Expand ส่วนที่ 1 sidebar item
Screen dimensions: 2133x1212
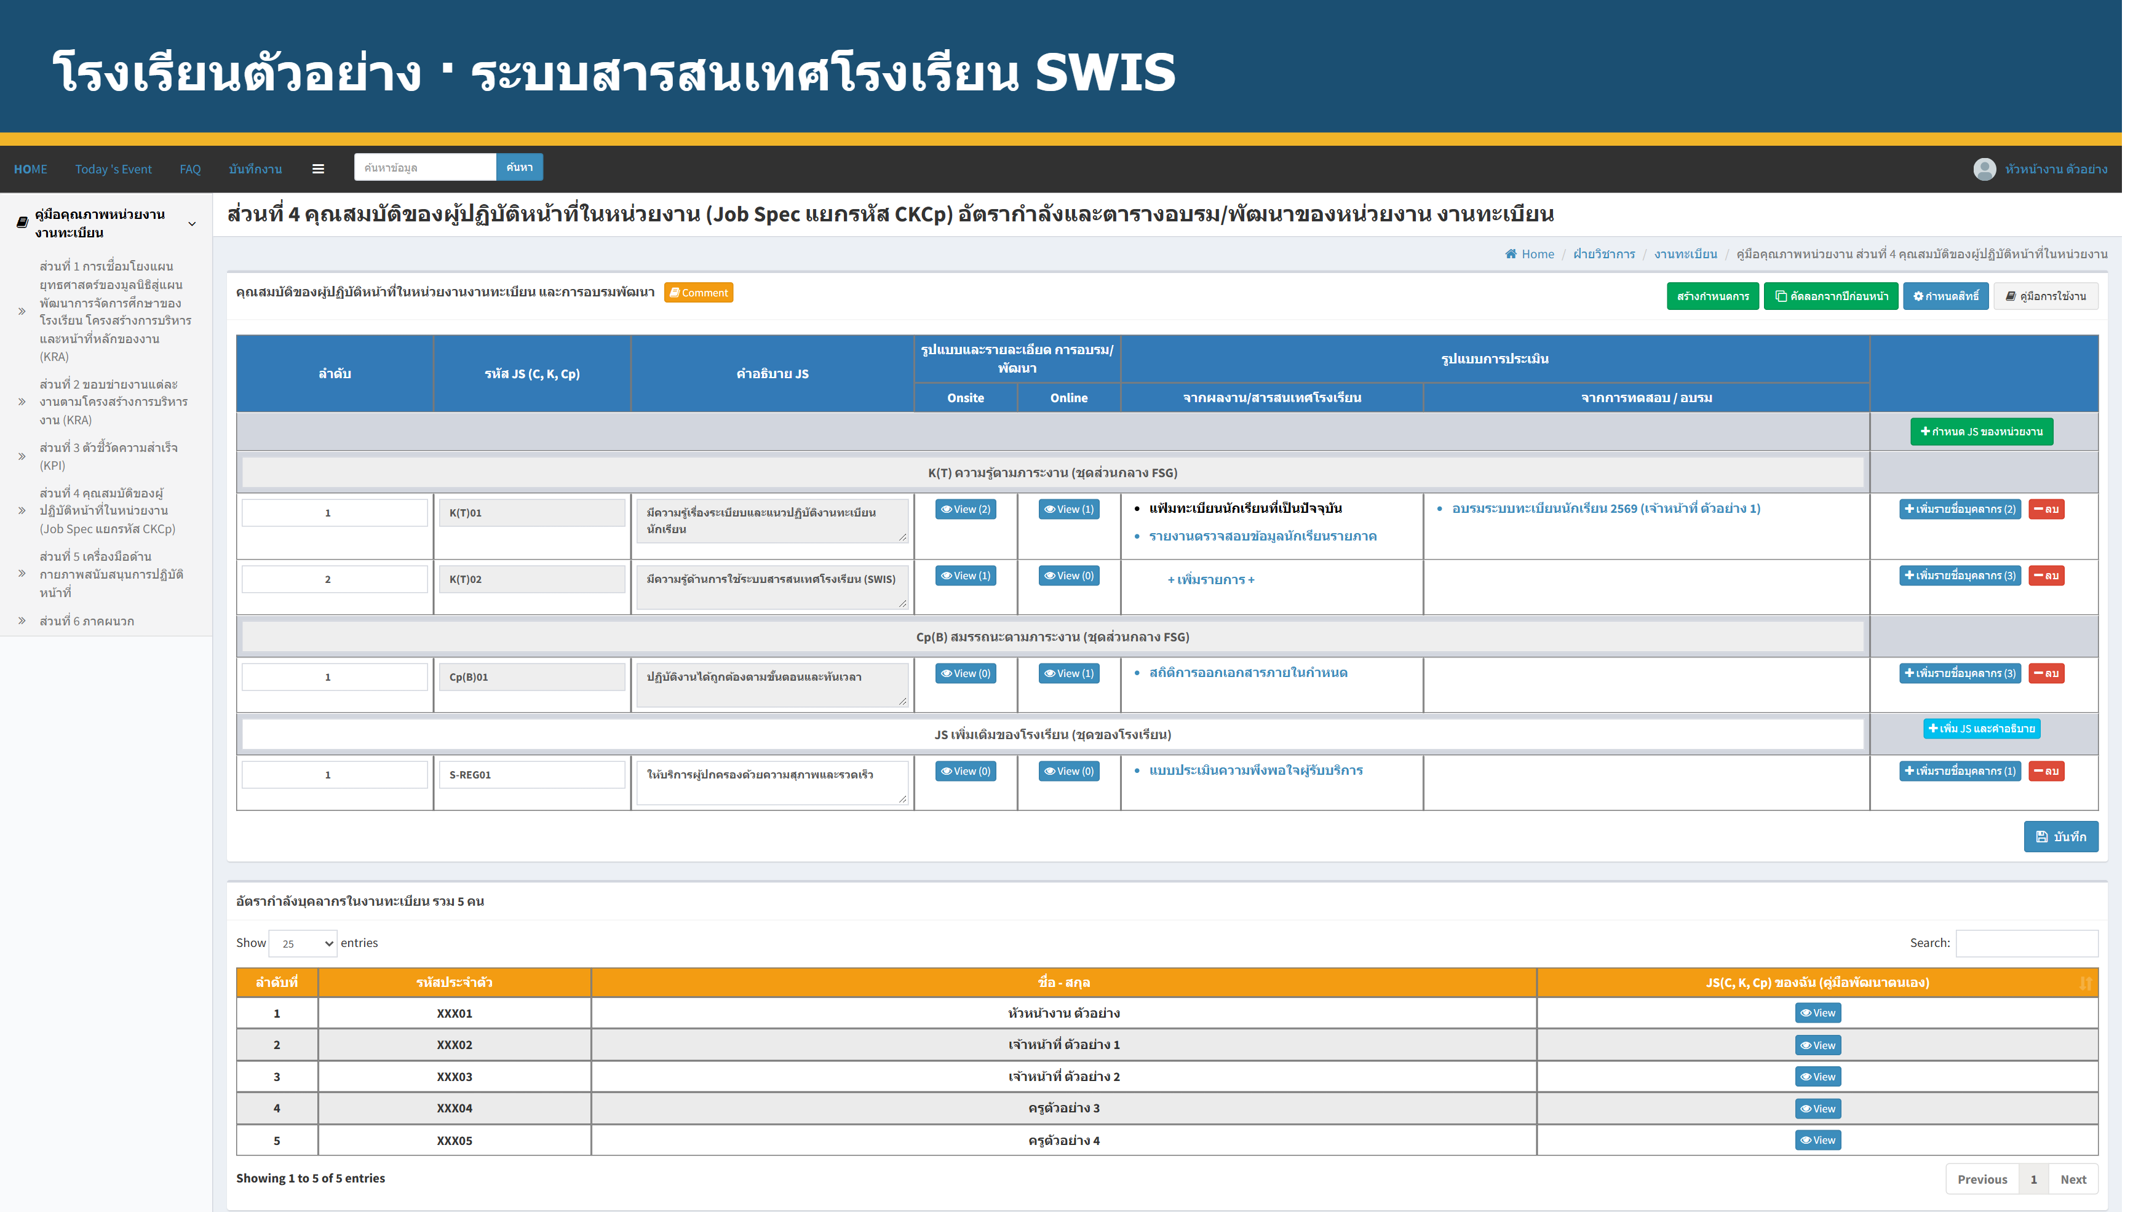(106, 311)
